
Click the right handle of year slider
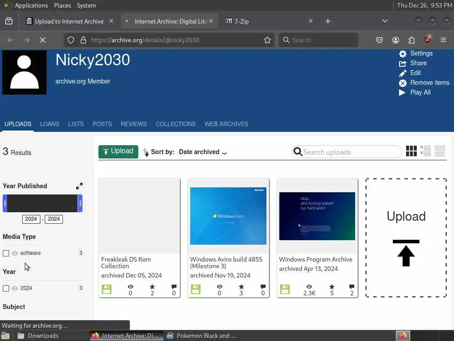[x=80, y=203]
